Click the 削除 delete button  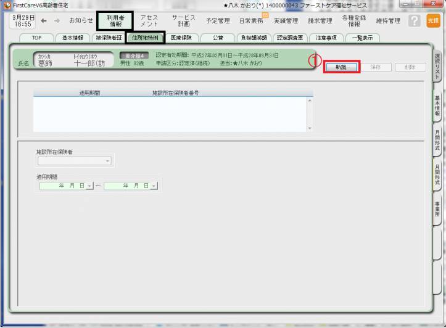click(x=410, y=67)
